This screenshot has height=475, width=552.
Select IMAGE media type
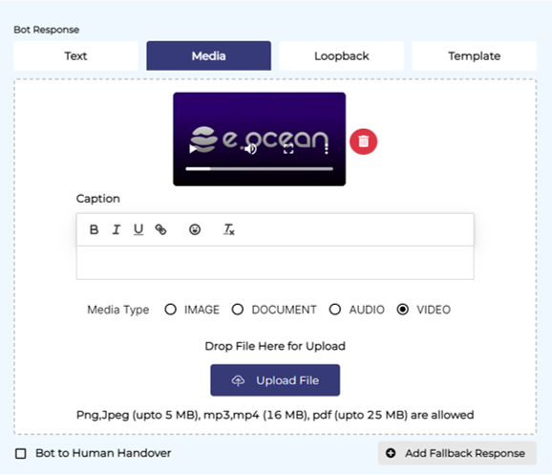click(x=170, y=310)
